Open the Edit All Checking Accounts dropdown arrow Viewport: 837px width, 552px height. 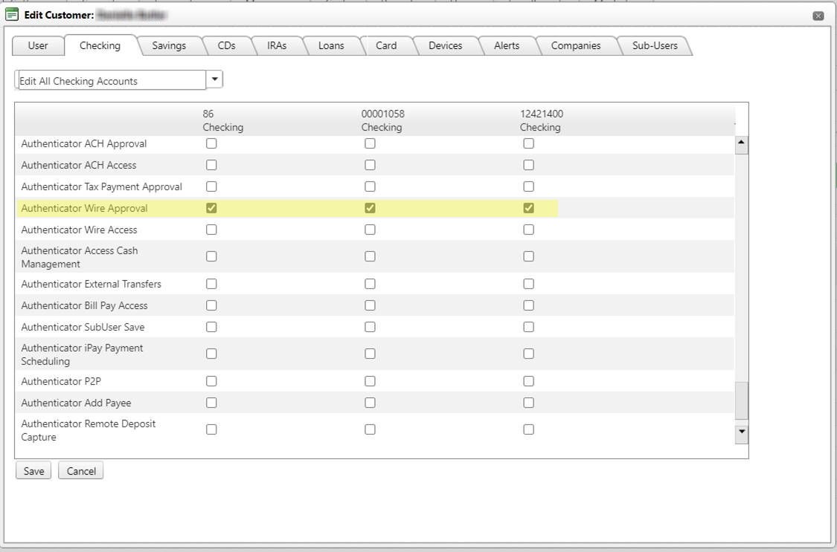coord(214,79)
